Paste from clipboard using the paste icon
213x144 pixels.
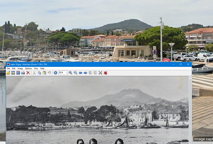(44, 73)
